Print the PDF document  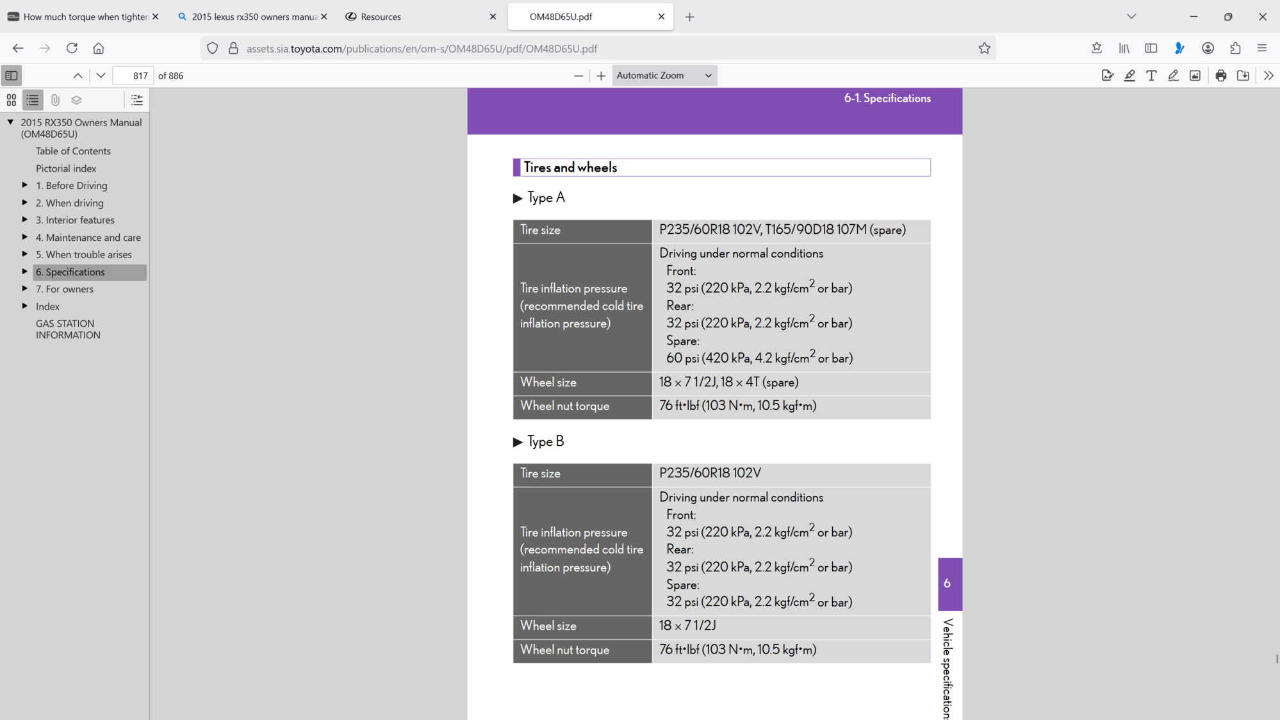pyautogui.click(x=1221, y=76)
